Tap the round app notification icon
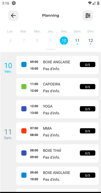Image resolution: width=101 pixels, height=193 pixels. (x=14, y=3)
